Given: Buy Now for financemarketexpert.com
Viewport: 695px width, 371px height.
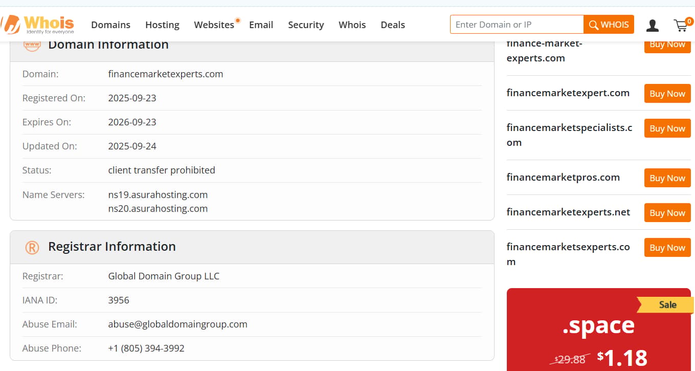Looking at the screenshot, I should pos(667,94).
